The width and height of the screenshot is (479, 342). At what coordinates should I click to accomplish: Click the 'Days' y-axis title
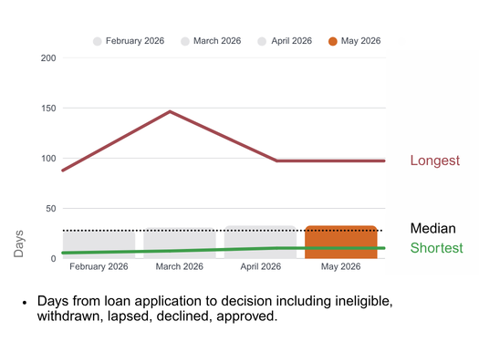tap(18, 244)
